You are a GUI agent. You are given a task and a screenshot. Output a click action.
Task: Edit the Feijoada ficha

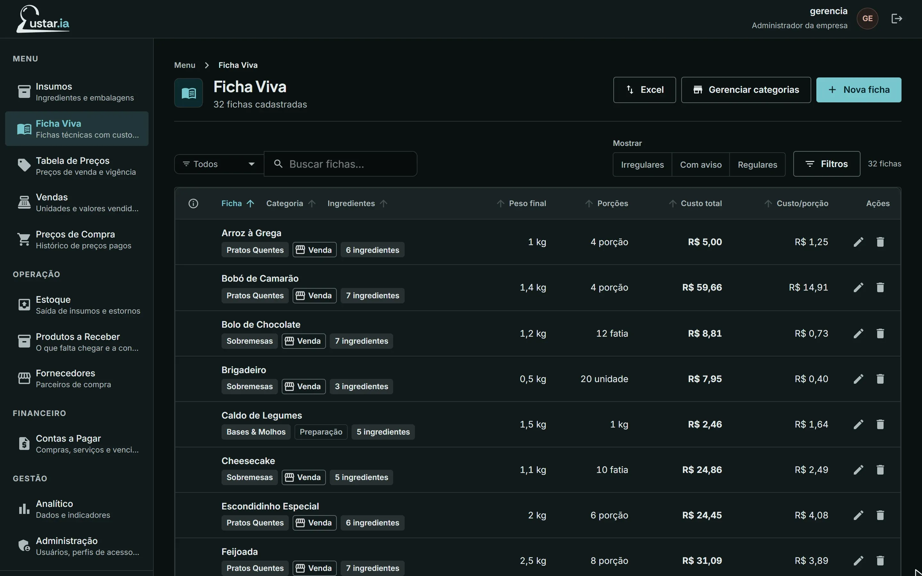pos(858,560)
